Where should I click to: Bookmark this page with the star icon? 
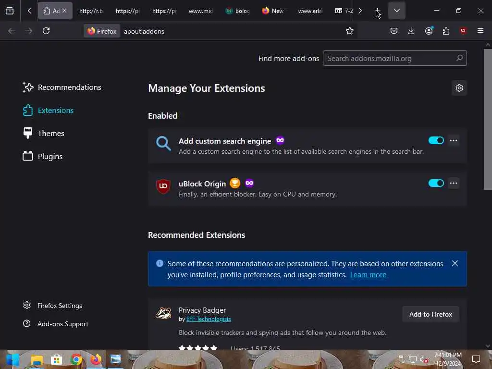[350, 31]
